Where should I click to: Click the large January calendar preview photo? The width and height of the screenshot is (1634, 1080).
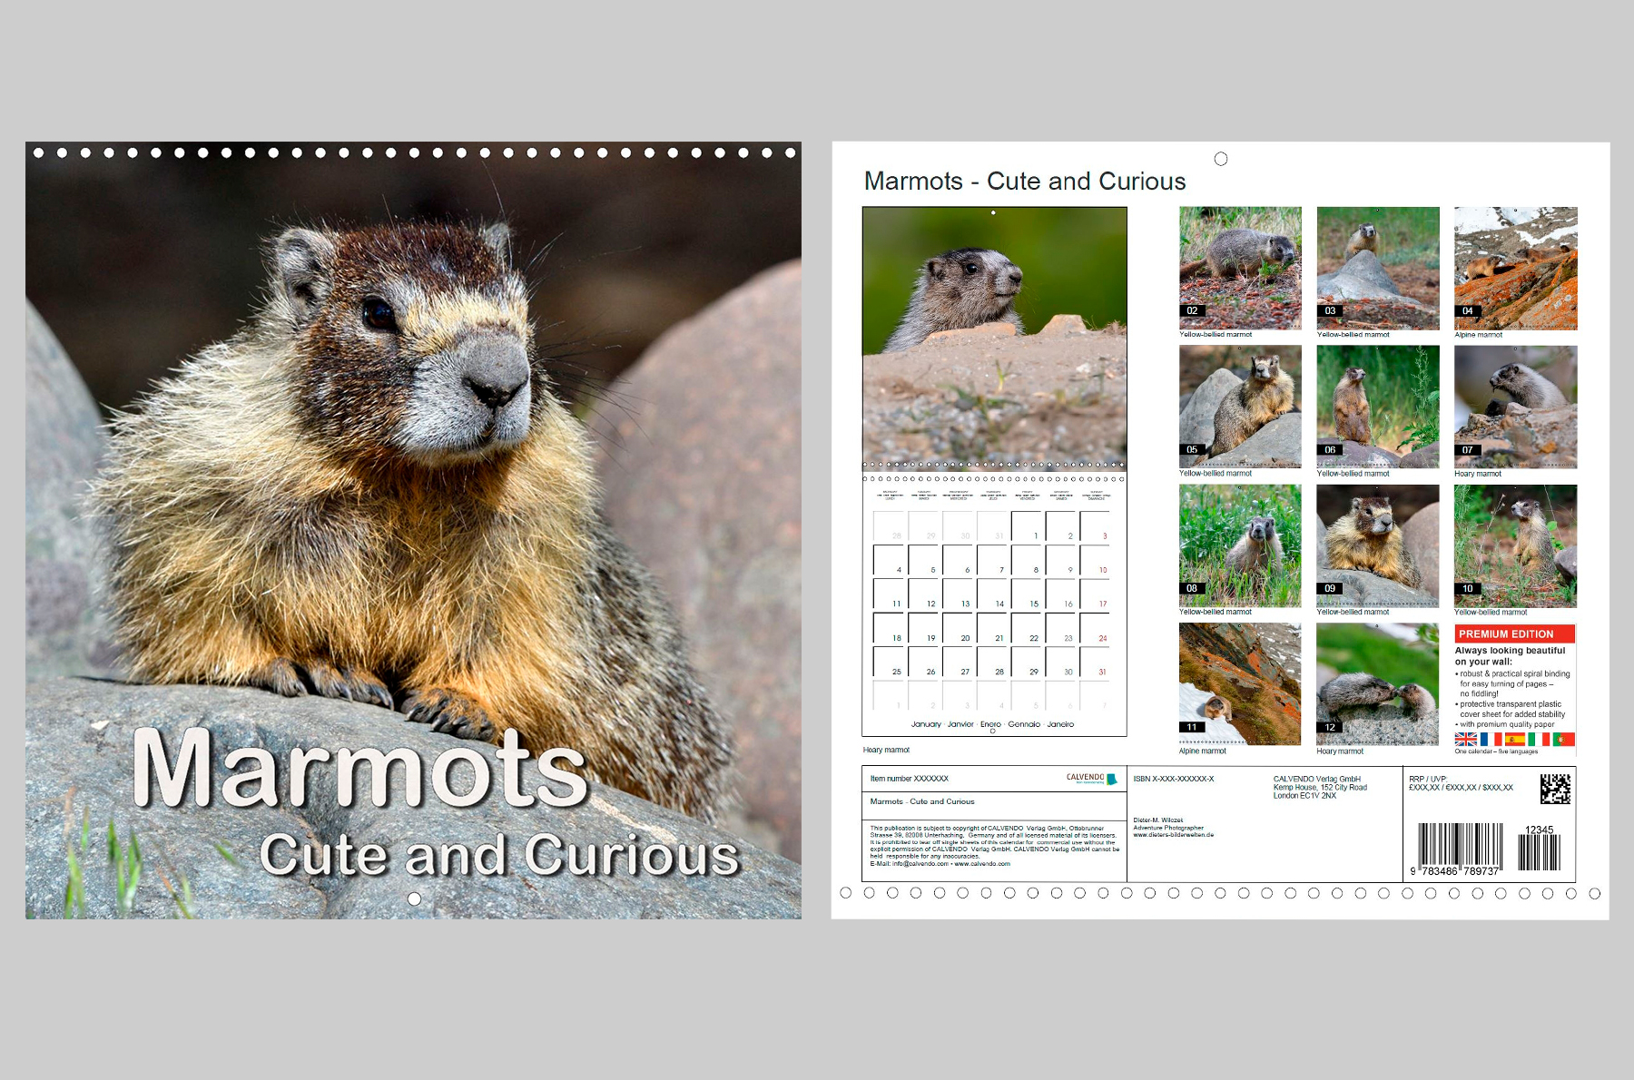point(994,336)
